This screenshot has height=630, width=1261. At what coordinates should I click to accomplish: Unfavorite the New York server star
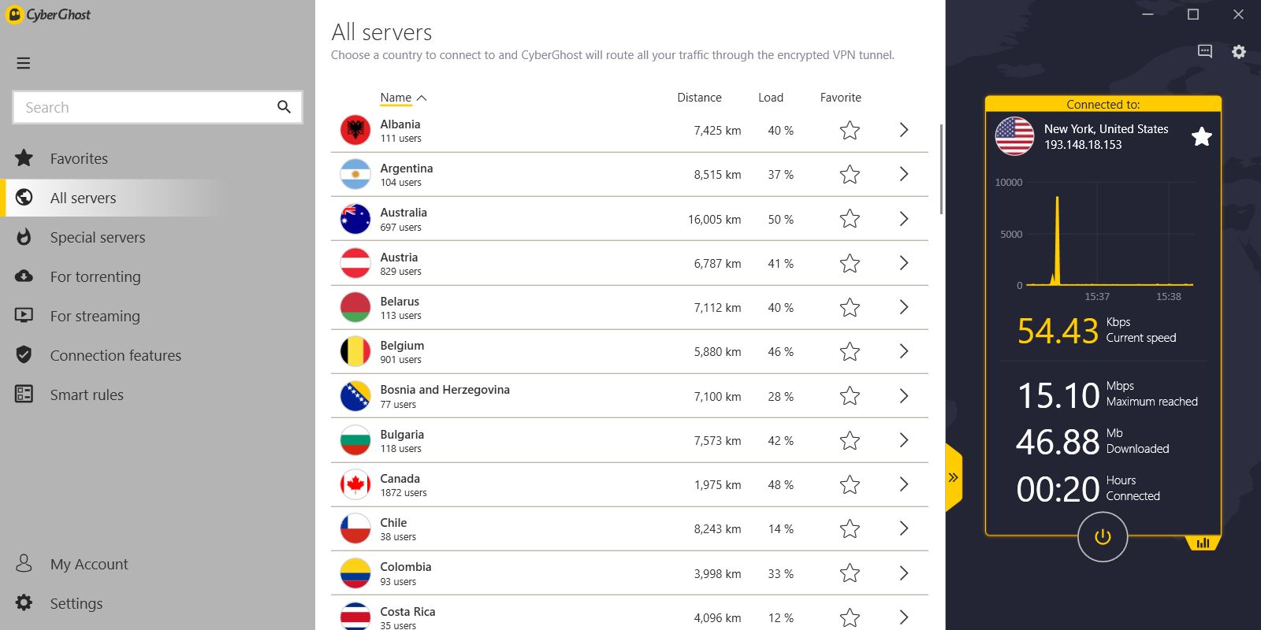click(x=1201, y=137)
